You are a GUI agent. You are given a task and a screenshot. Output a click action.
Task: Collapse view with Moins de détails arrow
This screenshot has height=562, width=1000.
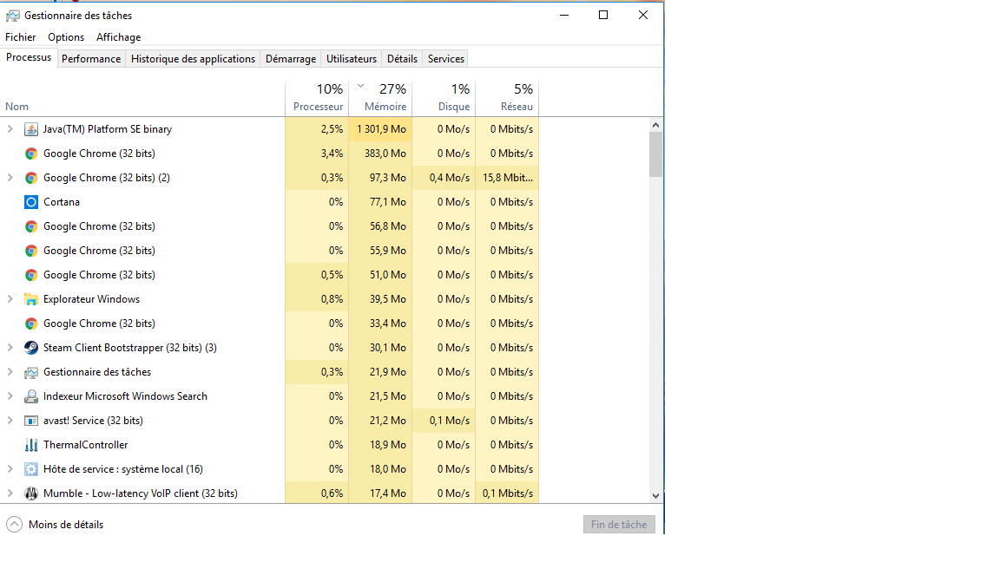tap(14, 525)
